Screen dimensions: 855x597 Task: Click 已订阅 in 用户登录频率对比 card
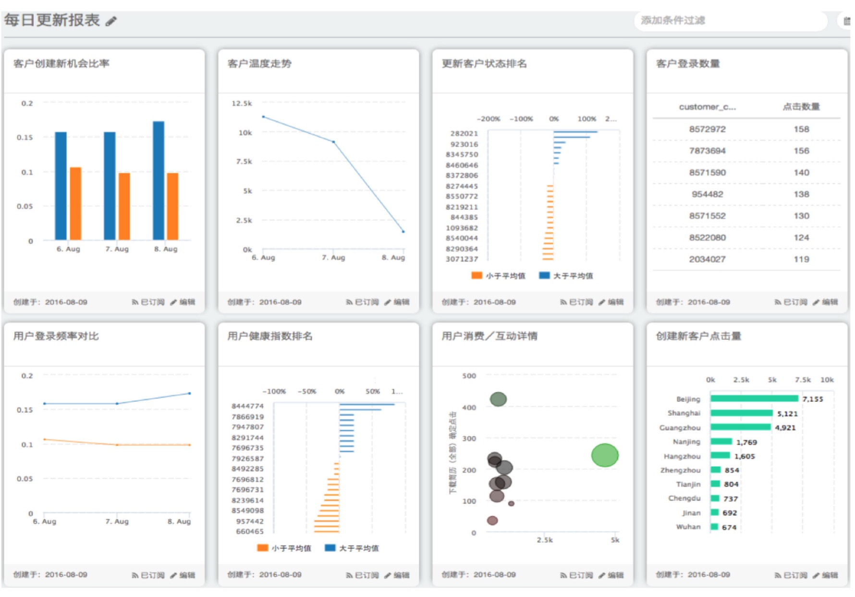(148, 575)
